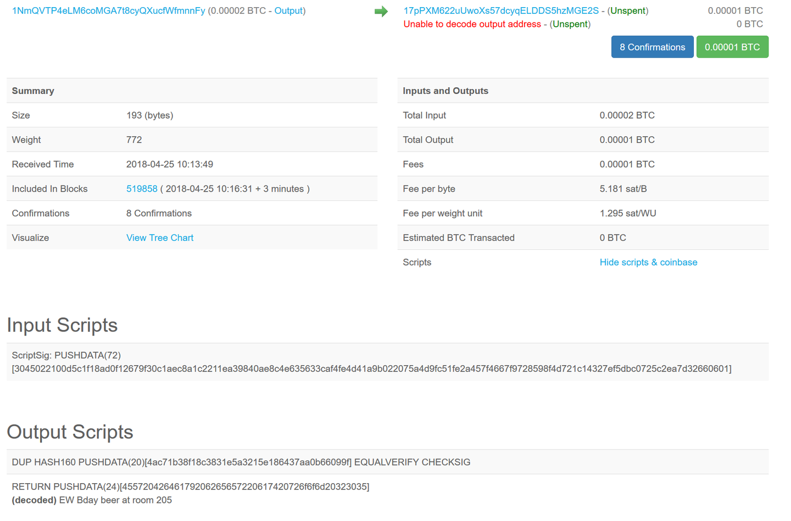This screenshot has height=521, width=791.
Task: Select the signature hex starting with 3045022100d5c1
Action: pyautogui.click(x=372, y=369)
